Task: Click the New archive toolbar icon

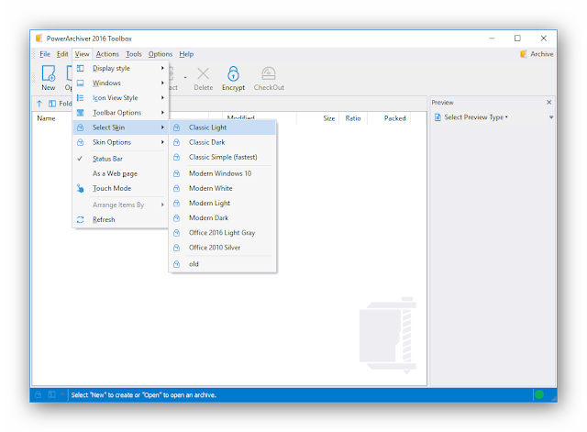Action: [49, 73]
